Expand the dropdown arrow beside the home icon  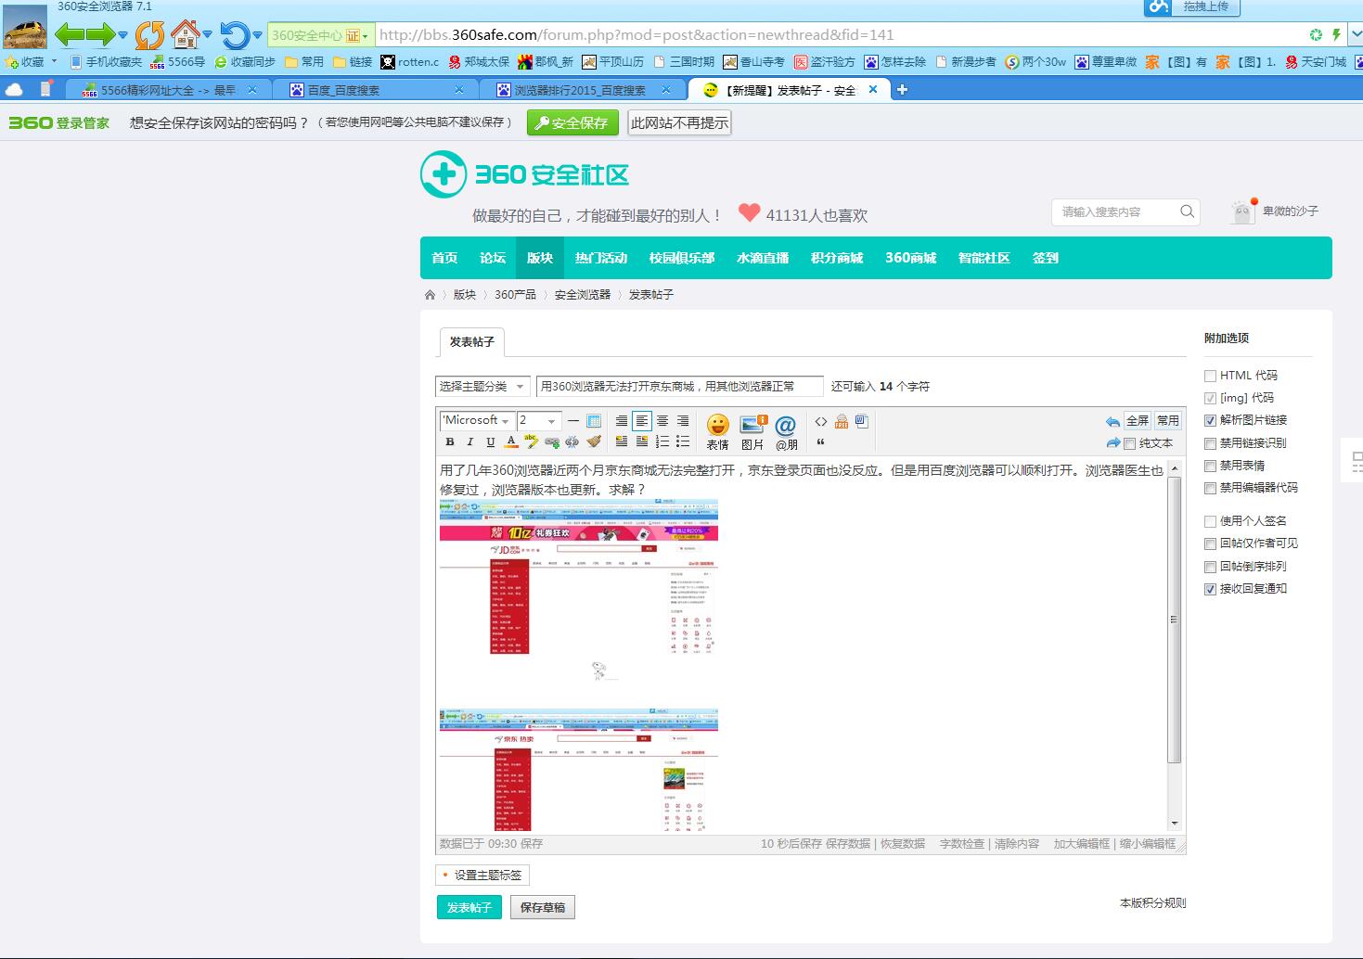(x=207, y=35)
